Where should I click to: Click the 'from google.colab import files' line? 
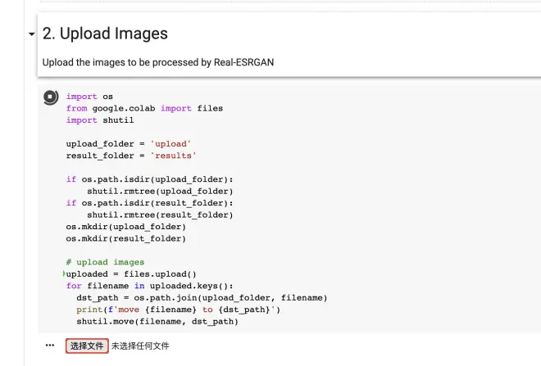click(x=144, y=108)
